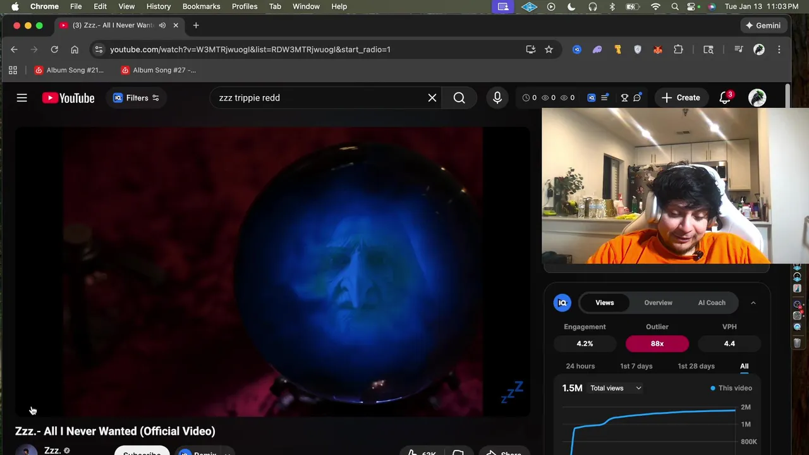Image resolution: width=809 pixels, height=455 pixels.
Task: Open the yellow key extension icon
Action: 617,49
